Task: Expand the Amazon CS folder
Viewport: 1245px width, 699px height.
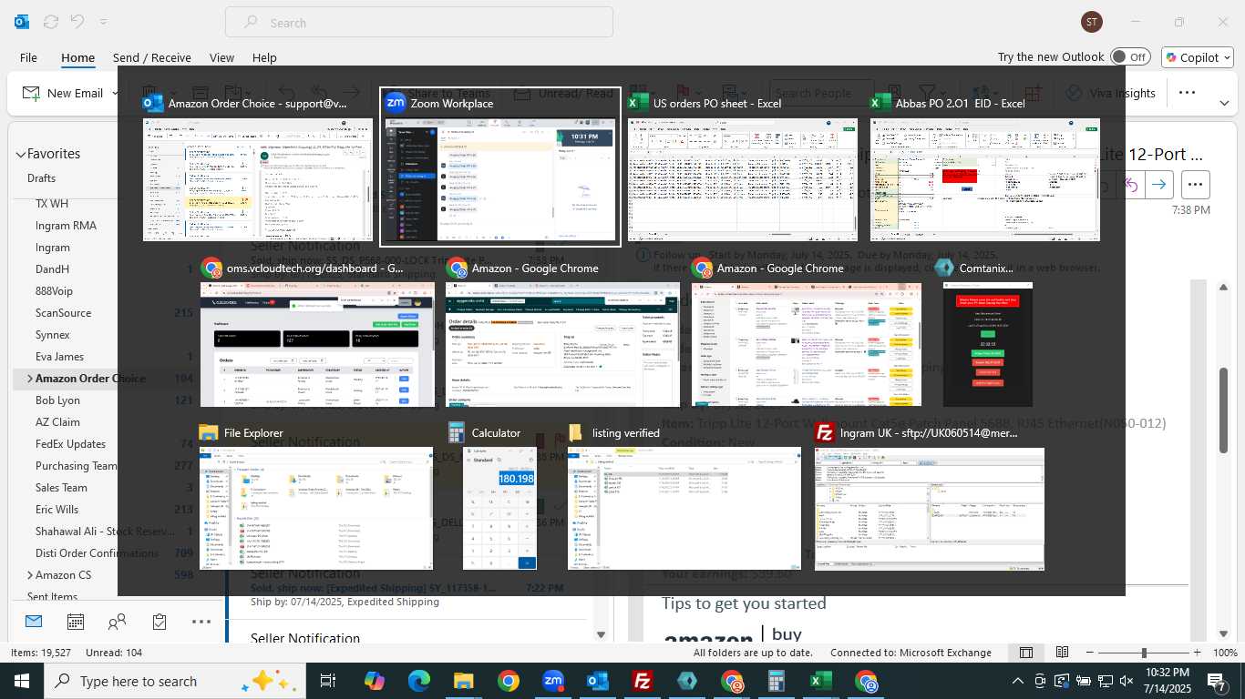Action: tap(30, 575)
